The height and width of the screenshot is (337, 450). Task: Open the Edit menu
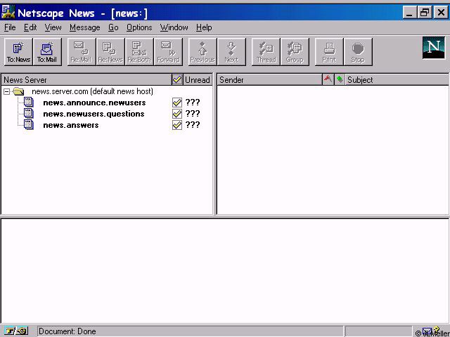tap(30, 27)
